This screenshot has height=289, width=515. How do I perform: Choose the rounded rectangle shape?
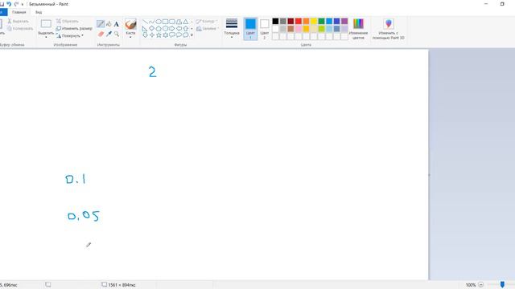[172, 22]
